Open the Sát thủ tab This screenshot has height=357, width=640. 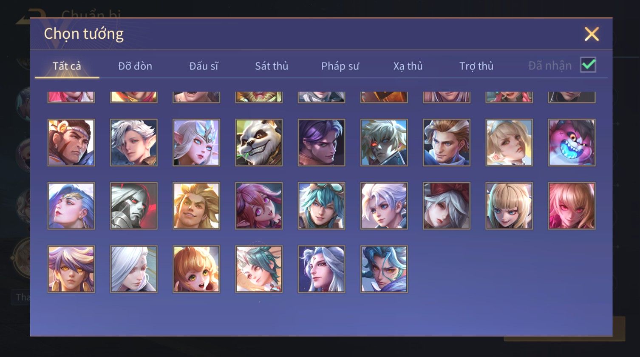272,66
